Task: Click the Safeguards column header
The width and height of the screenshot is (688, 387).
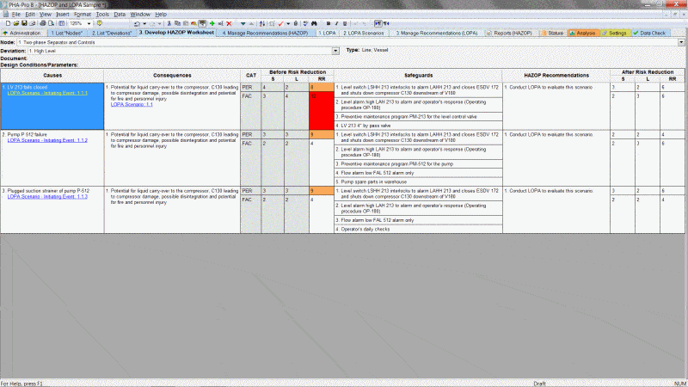Action: [416, 76]
